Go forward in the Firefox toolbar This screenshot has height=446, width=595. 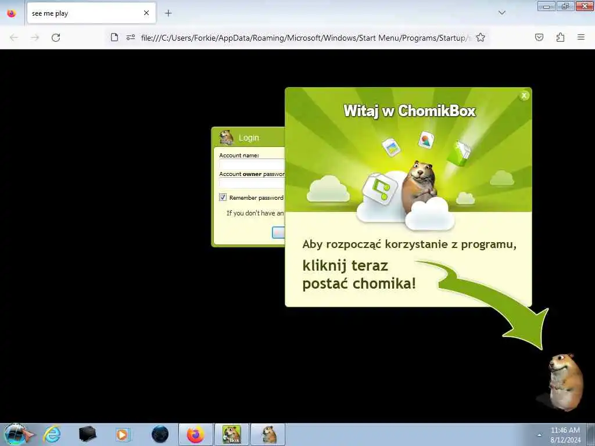click(35, 38)
